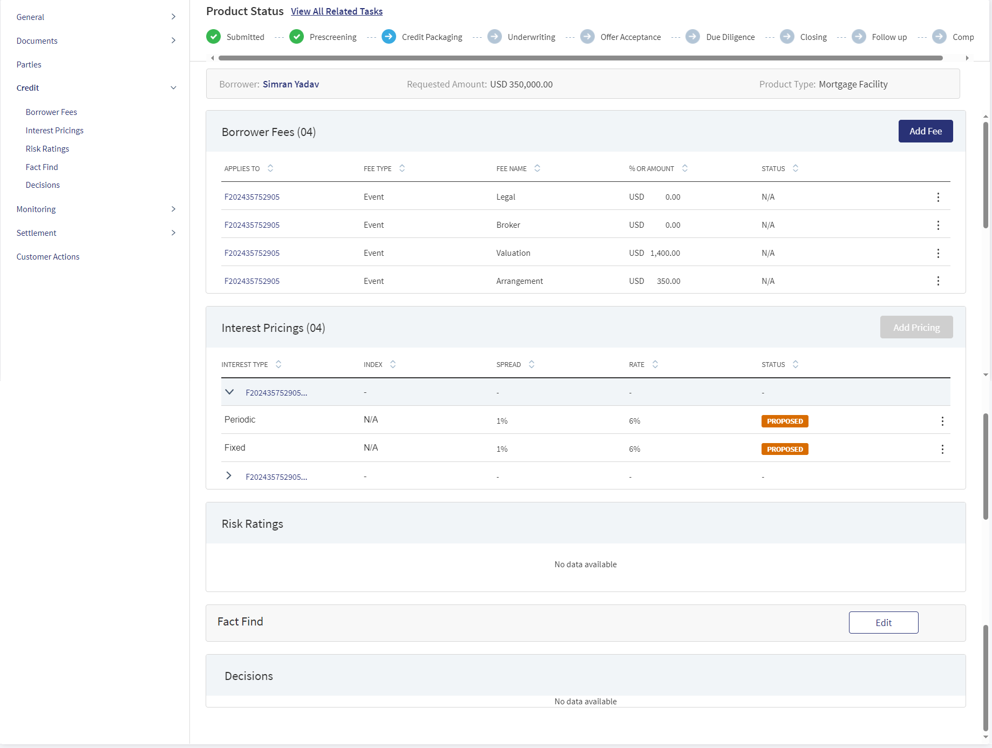Sort Borrower Fees by Status column
The image size is (992, 748).
(796, 168)
